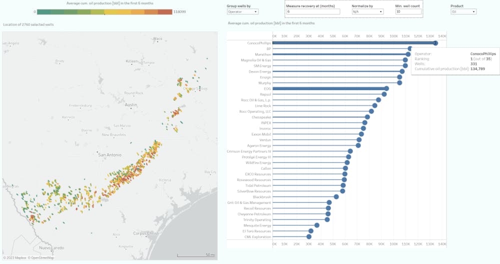The image size is (500, 264).
Task: Click the Murphy operator label
Action: click(264, 83)
